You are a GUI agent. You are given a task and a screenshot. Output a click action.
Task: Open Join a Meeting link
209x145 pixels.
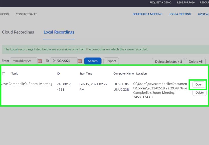point(180,14)
